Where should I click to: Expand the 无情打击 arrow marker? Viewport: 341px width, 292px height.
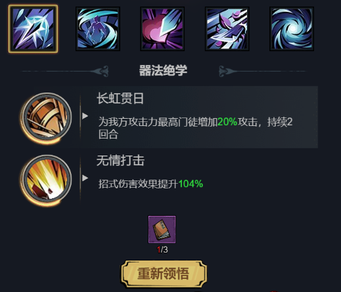coord(85,178)
